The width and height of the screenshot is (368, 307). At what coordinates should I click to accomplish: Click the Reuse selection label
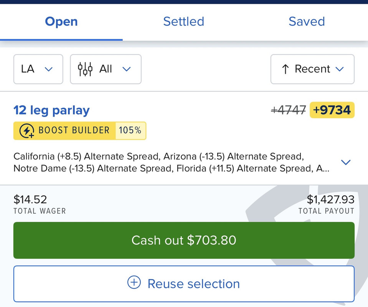tap(193, 284)
